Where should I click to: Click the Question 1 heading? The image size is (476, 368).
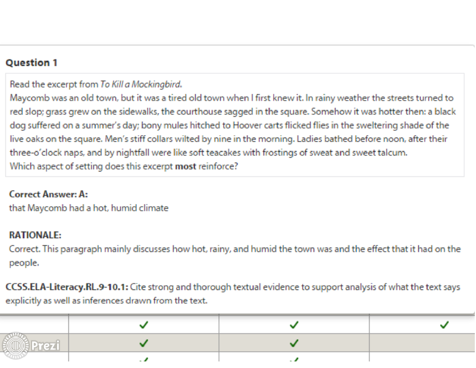[32, 63]
